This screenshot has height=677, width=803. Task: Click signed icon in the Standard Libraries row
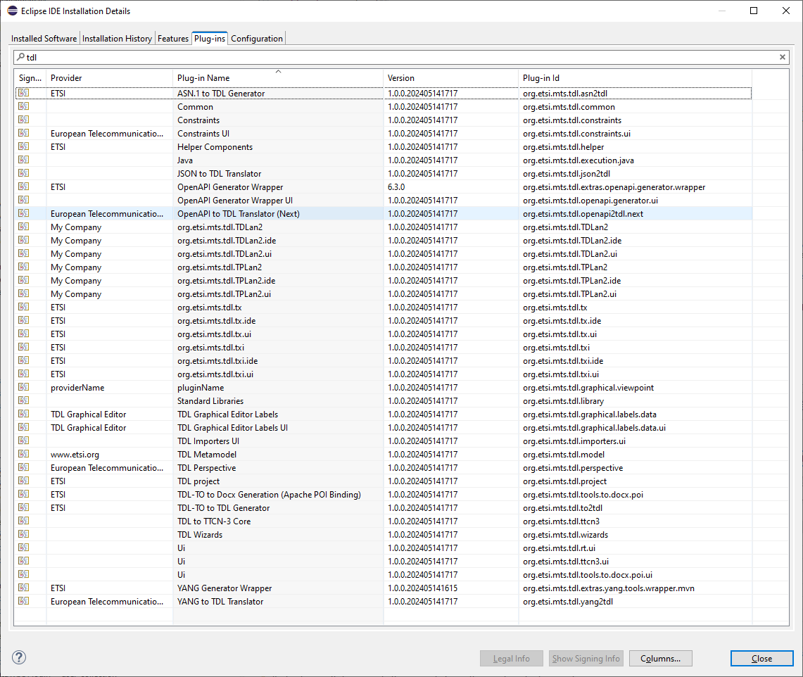(23, 400)
